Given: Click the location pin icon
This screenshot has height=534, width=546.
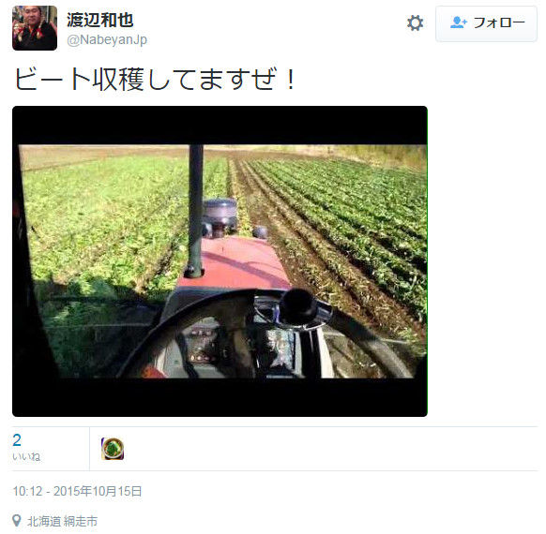Looking at the screenshot, I should tap(16, 521).
